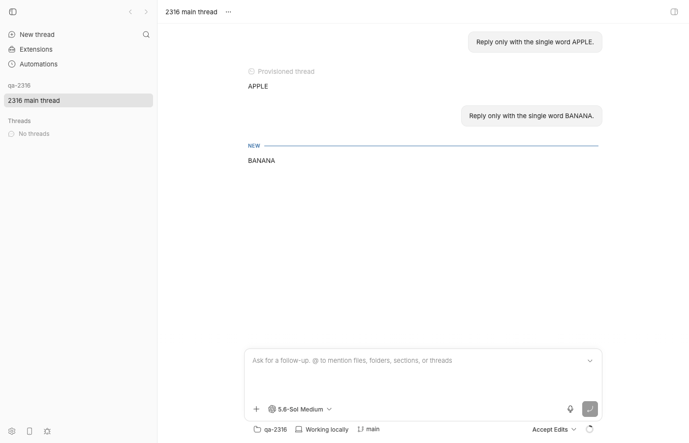Send message with the enter arrow button
Image resolution: width=689 pixels, height=443 pixels.
tap(590, 409)
